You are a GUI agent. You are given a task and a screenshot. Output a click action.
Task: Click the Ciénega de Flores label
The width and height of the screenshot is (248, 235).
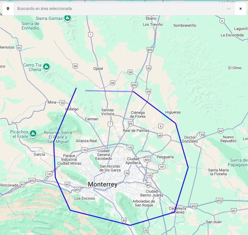(x=138, y=114)
